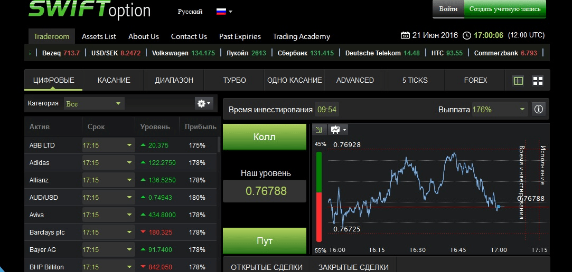The height and width of the screenshot is (272, 572).
Task: Open the language dropdown arrow
Action: [x=231, y=12]
